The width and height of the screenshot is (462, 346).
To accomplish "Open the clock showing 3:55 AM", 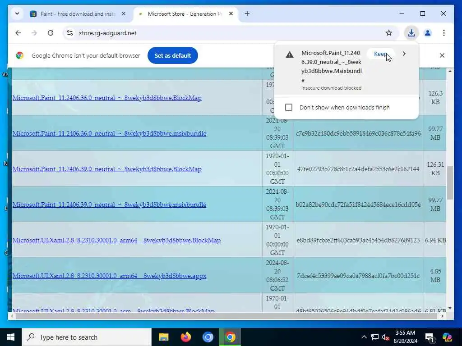I will 406,337.
